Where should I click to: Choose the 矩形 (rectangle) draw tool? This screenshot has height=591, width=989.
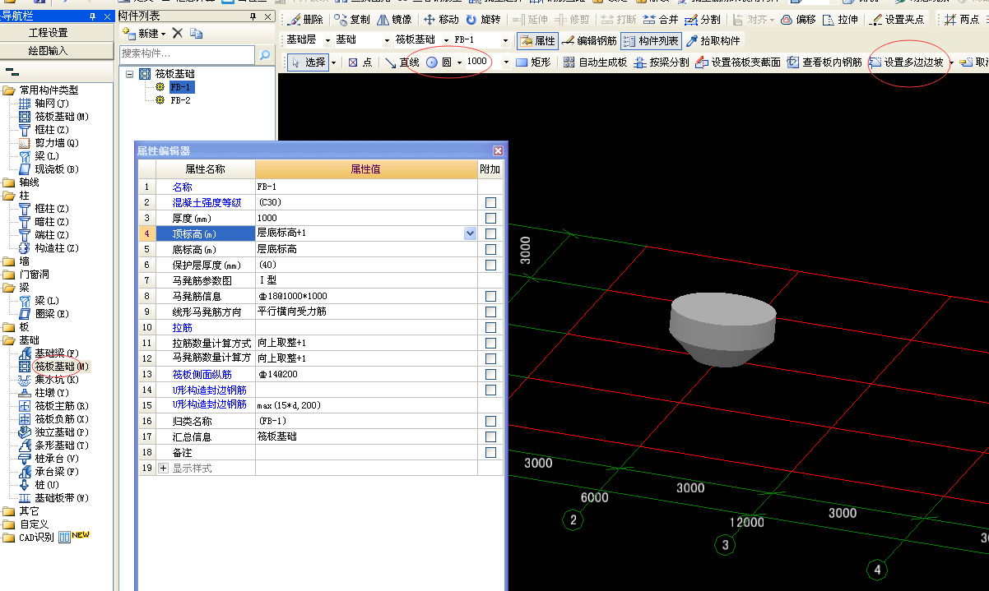click(533, 62)
